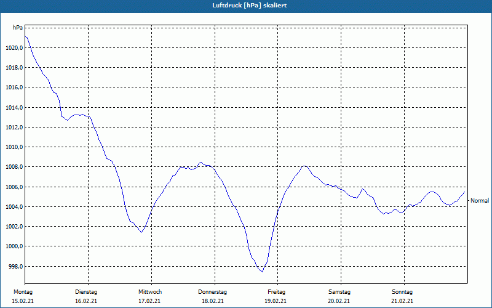Click the chart title 'Luftdruck [hPa] skaliert'

(x=249, y=6)
